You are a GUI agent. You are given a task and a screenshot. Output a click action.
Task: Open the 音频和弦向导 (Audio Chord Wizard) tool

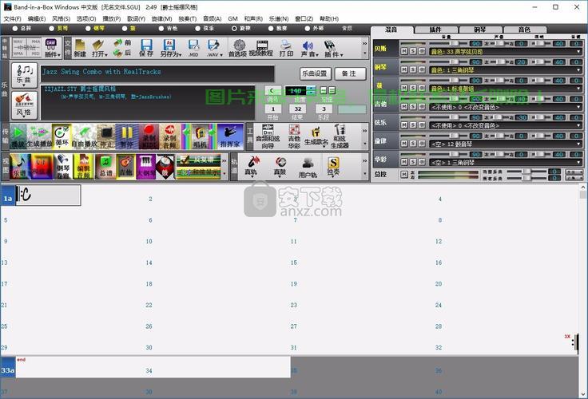pyautogui.click(x=268, y=136)
